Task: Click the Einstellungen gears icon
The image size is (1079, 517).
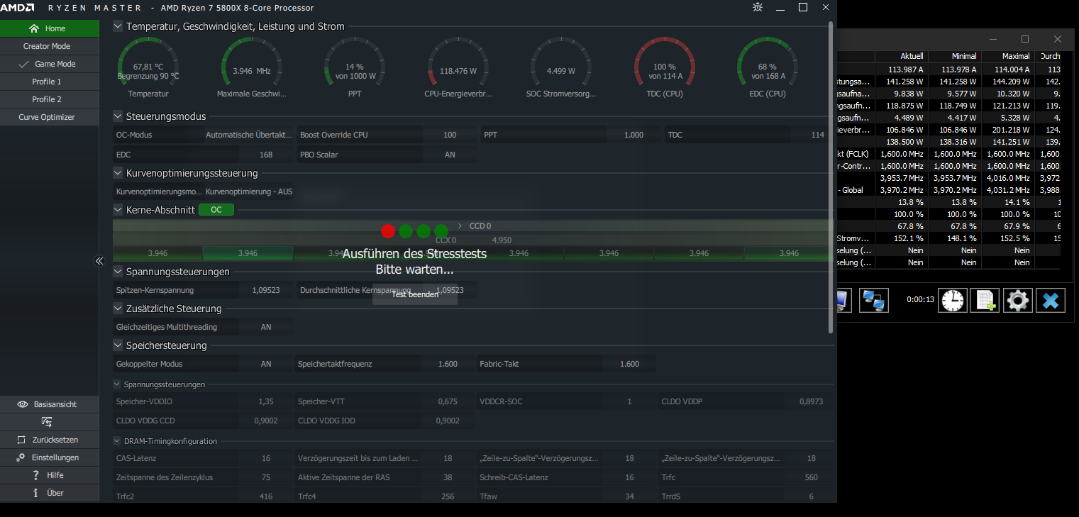Action: pyautogui.click(x=21, y=457)
